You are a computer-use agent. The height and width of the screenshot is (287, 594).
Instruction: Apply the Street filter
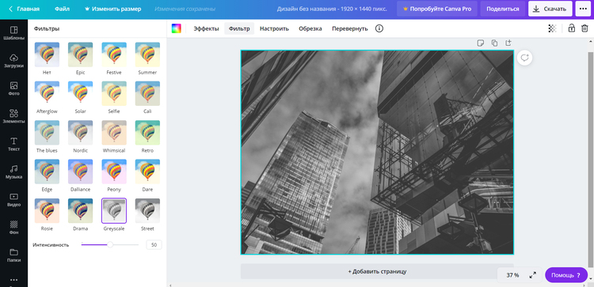coord(147,210)
